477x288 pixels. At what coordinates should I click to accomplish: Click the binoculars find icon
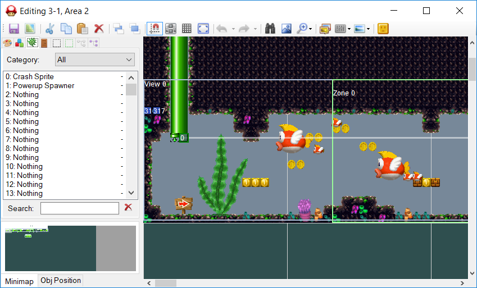(x=270, y=29)
